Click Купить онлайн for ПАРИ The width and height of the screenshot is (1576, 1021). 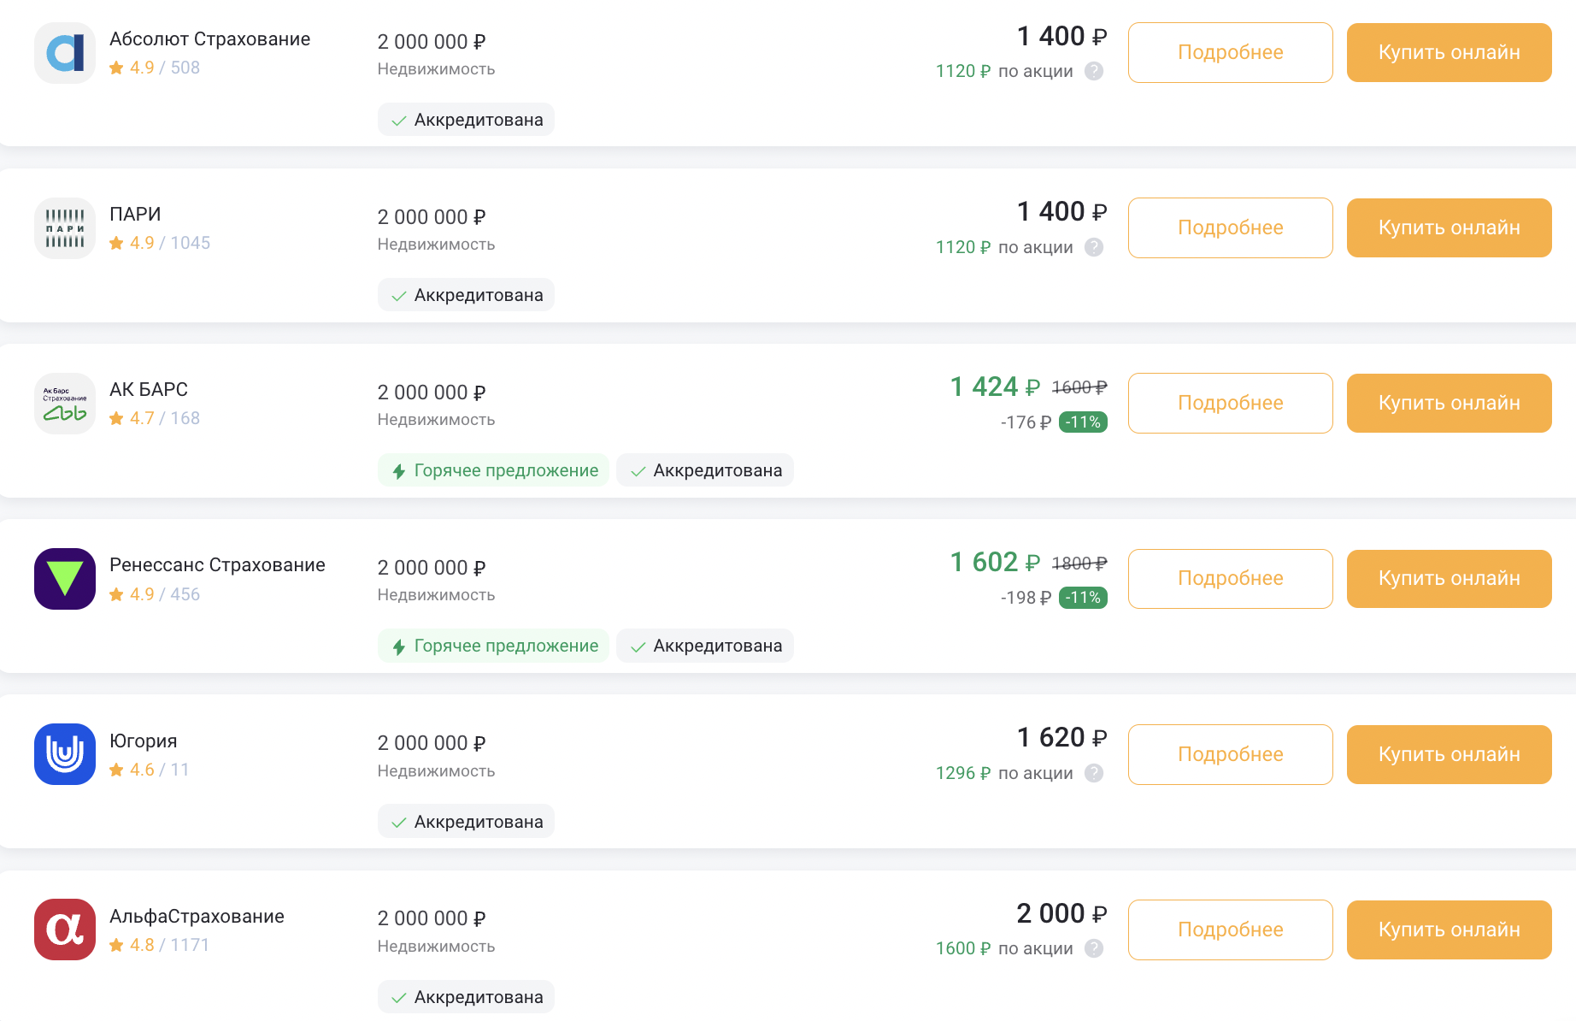1449,228
